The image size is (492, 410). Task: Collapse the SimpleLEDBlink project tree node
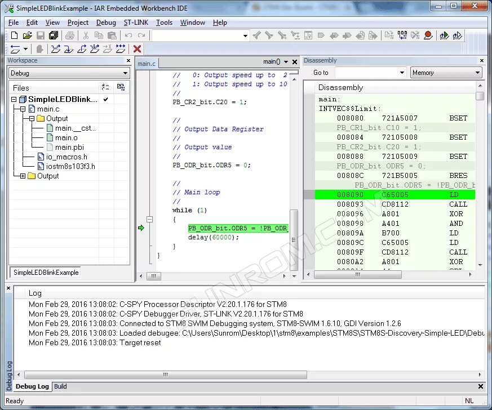point(14,100)
